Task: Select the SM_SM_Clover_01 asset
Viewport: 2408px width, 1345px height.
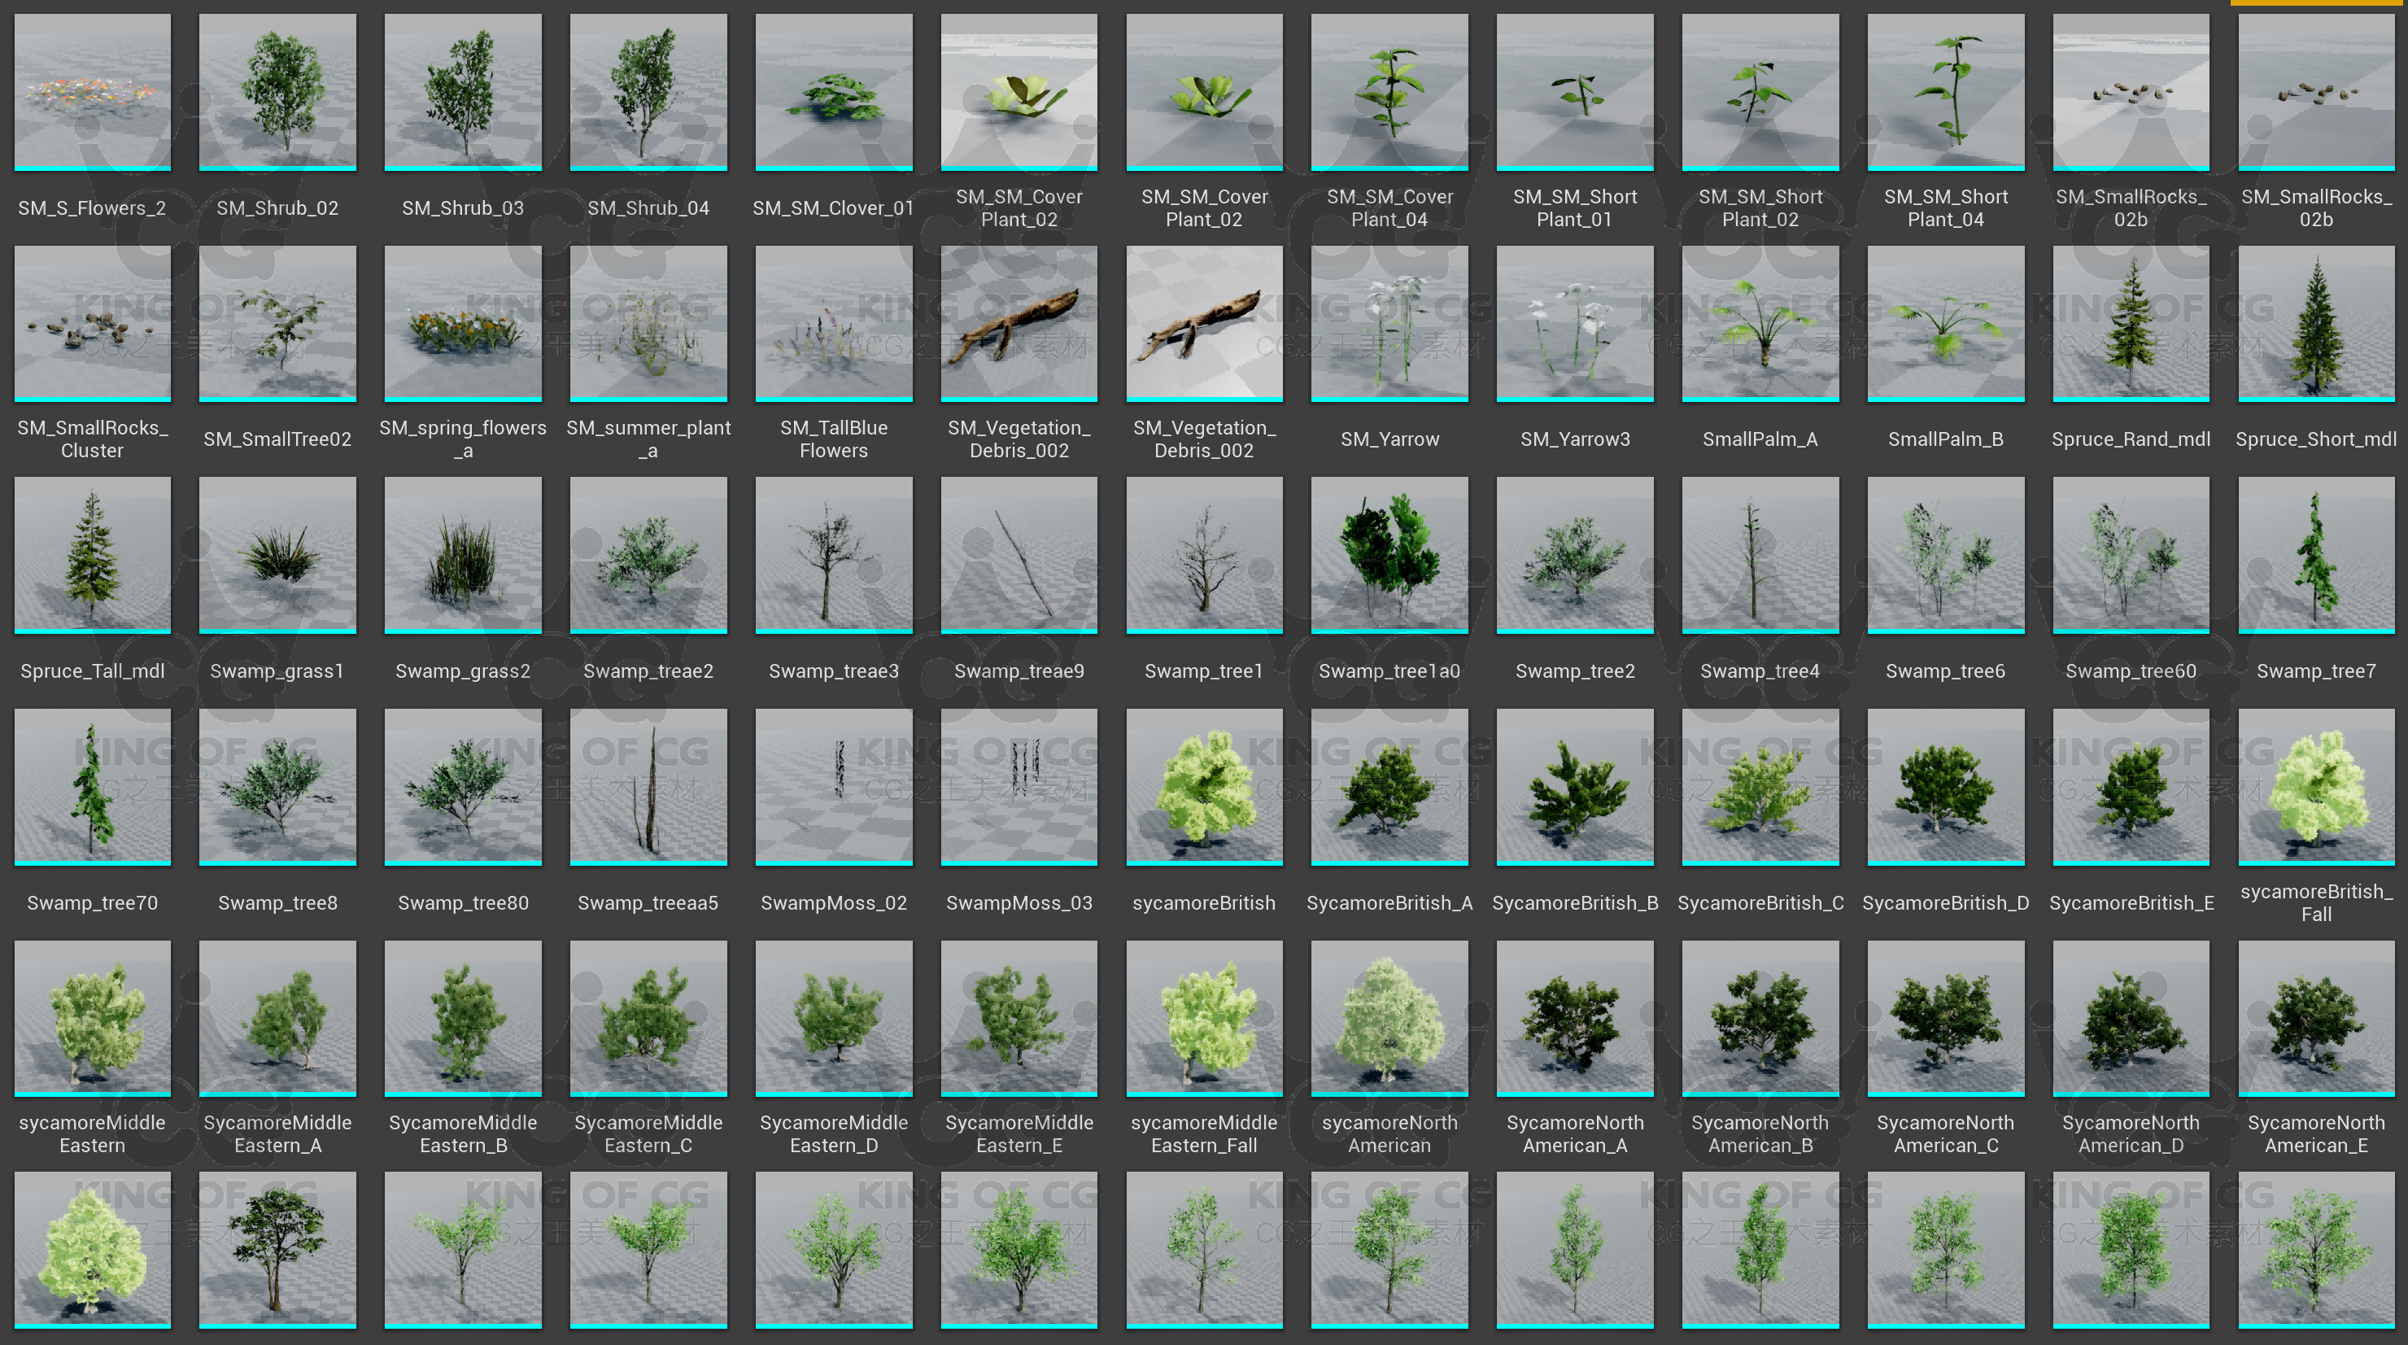Action: [833, 92]
